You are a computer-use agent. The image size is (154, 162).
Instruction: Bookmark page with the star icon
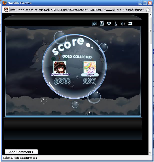coord(148,10)
